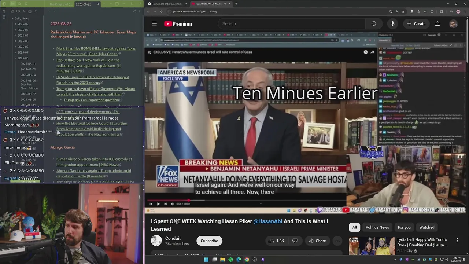
Task: Select the 'For you' filter chip
Action: [404, 227]
